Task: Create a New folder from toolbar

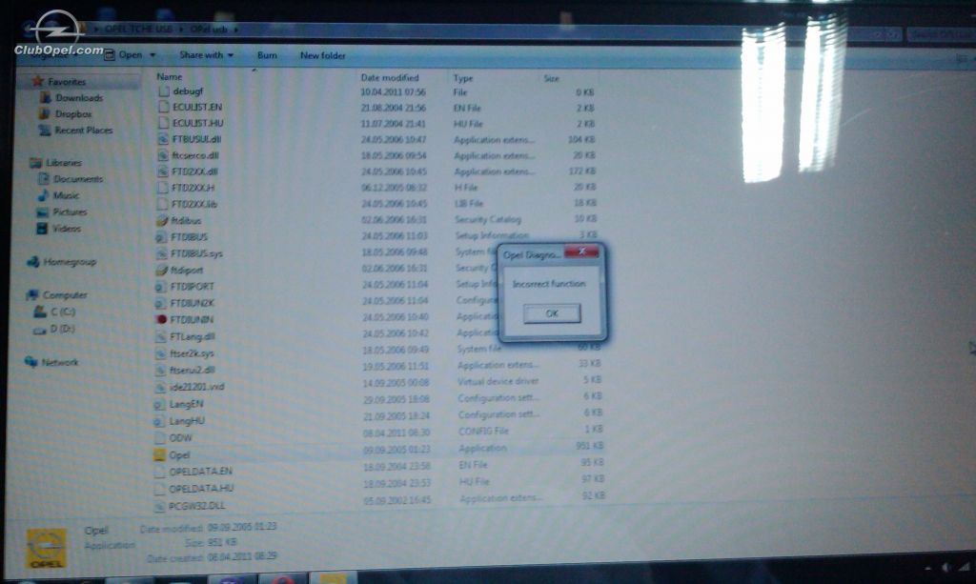Action: tap(322, 55)
